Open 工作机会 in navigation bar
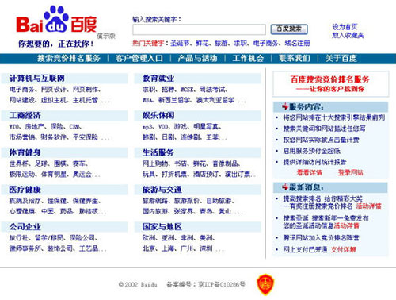The height and width of the screenshot is (300, 396). pyautogui.click(x=248, y=59)
